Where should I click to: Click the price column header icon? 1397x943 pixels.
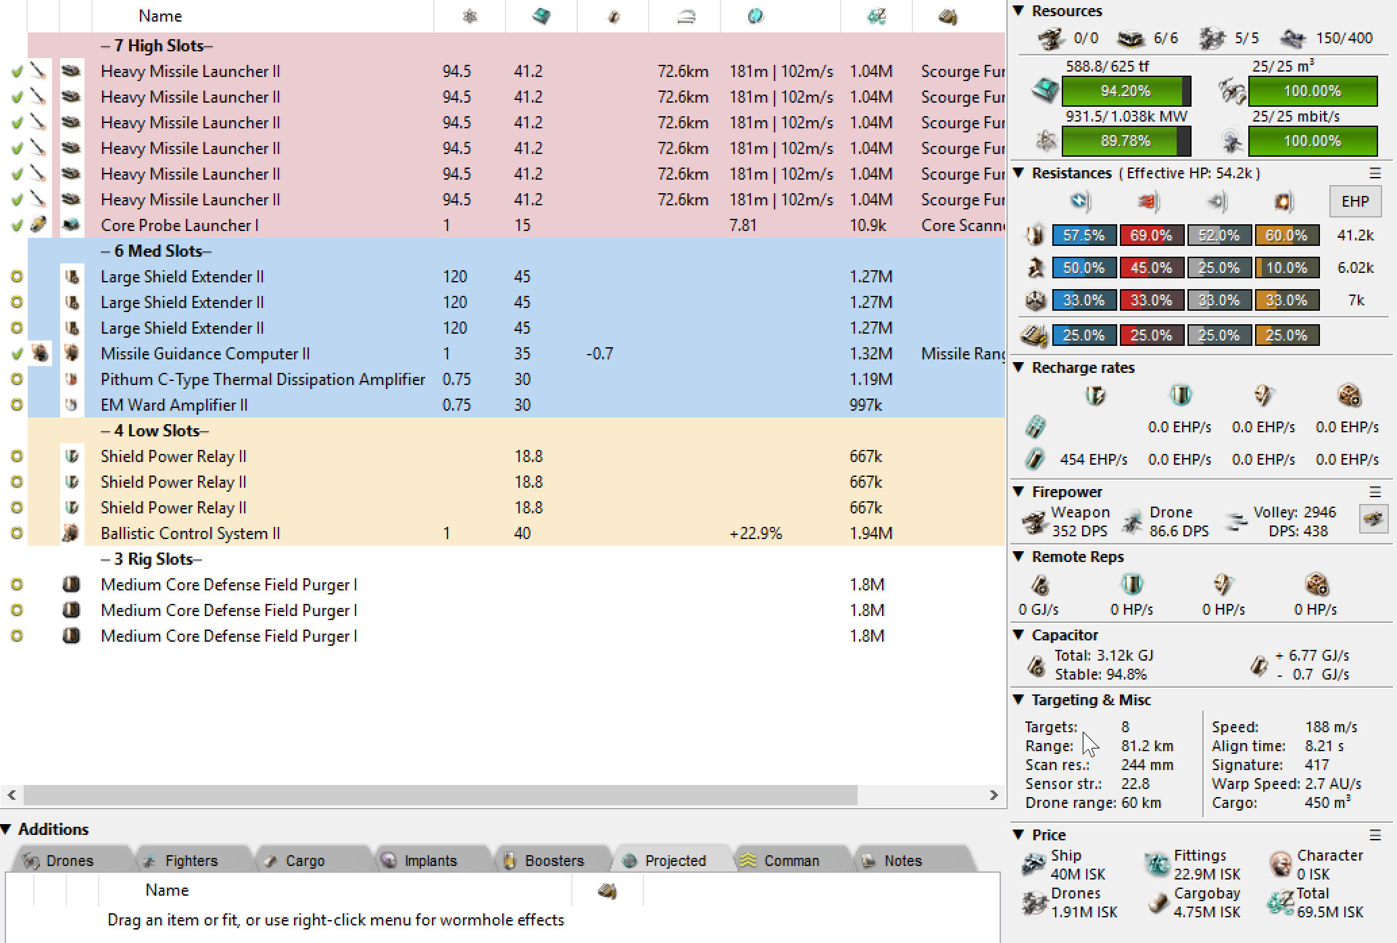876,16
